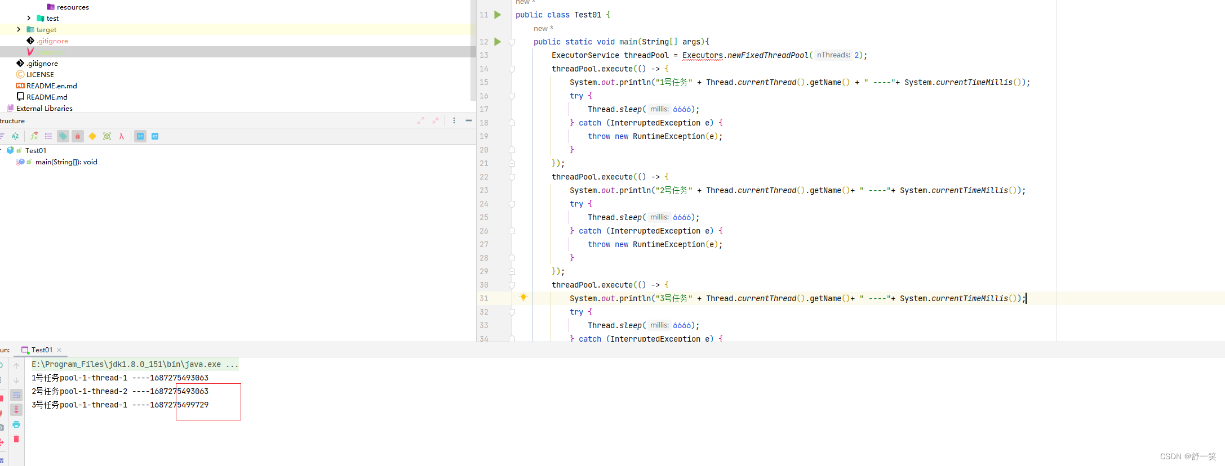Select the root-level .gitignore file
Screen dimensions: 1225x466
42,63
